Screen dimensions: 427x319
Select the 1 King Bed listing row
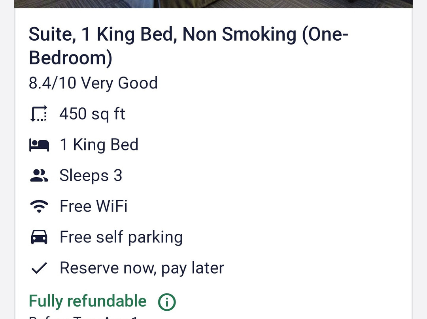point(99,144)
